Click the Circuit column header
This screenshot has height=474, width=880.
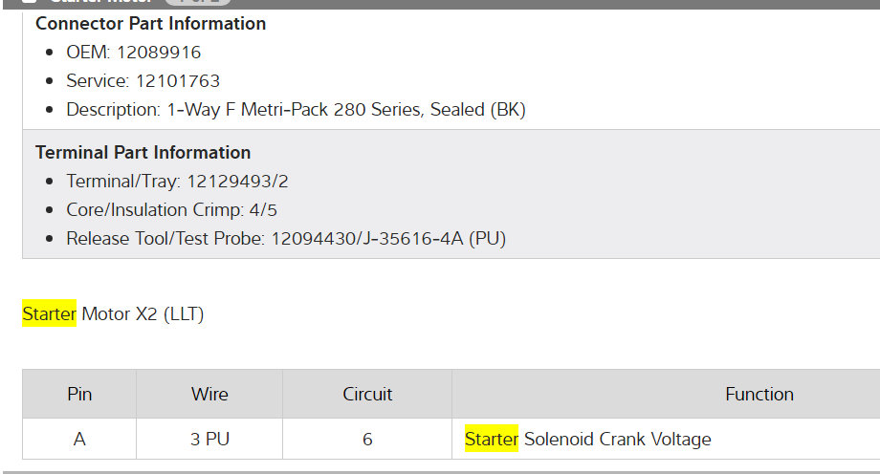[x=367, y=394]
